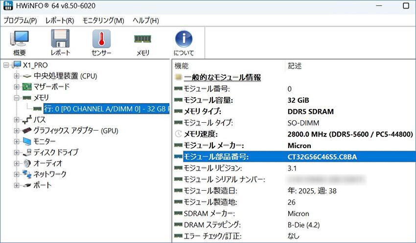Click the 年: 2025, 週: 38 value
Image resolution: width=416 pixels, height=243 pixels.
312,191
